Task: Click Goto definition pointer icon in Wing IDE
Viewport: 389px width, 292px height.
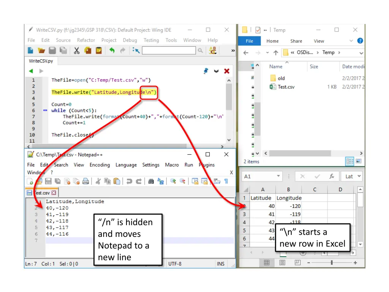Action: [136, 51]
